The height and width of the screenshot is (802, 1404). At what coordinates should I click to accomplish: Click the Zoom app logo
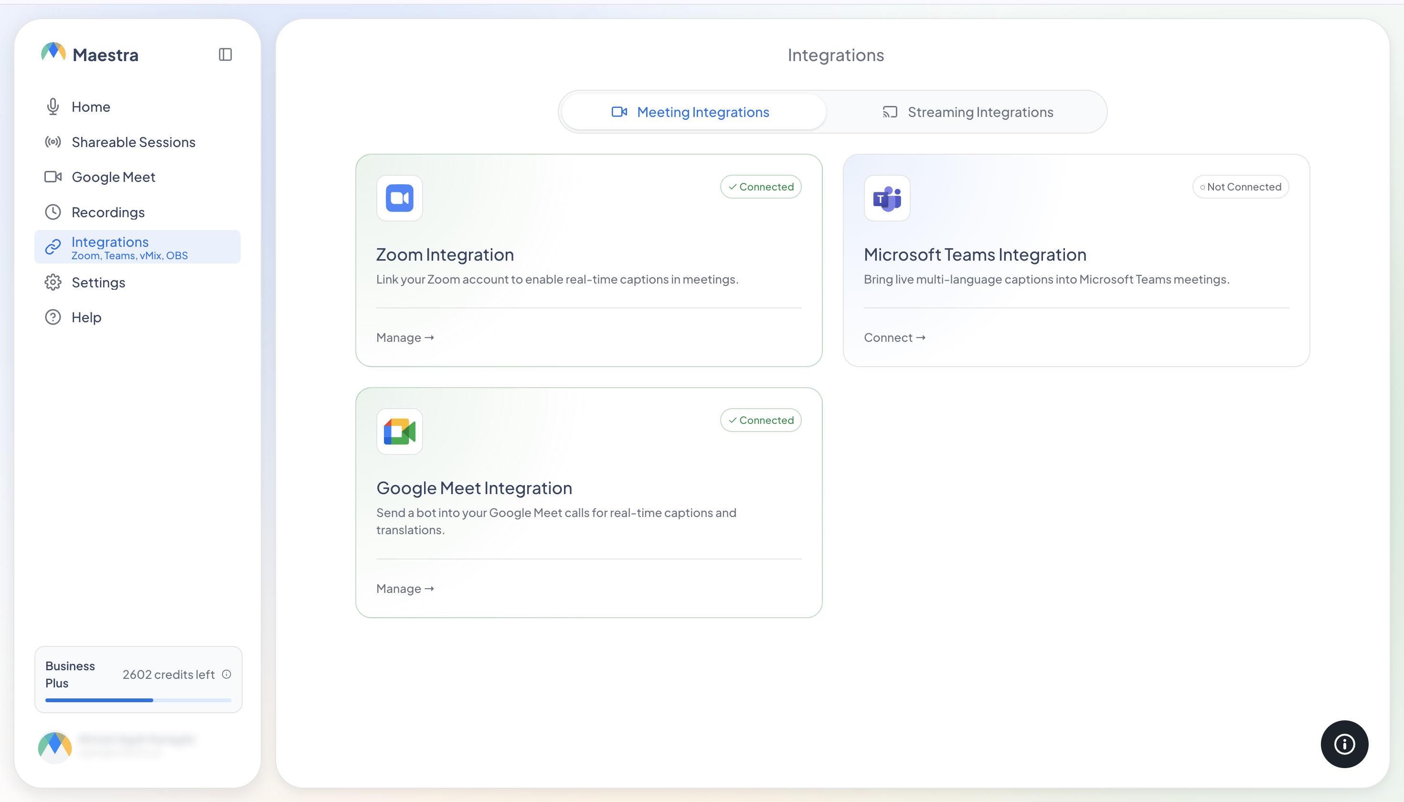[400, 198]
